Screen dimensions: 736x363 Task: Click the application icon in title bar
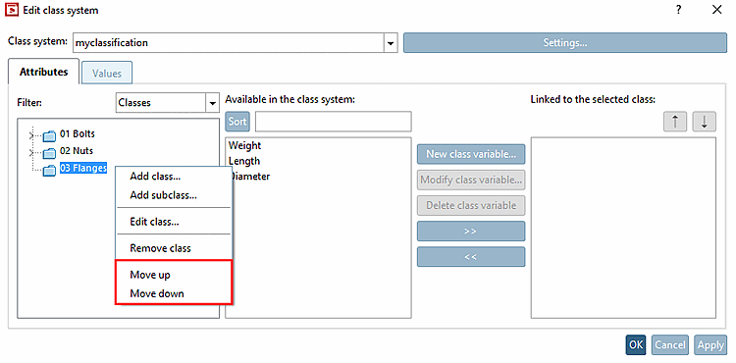point(11,10)
